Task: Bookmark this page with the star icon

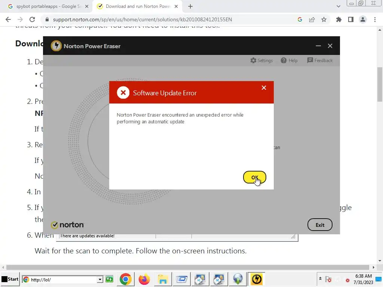Action: [x=324, y=19]
